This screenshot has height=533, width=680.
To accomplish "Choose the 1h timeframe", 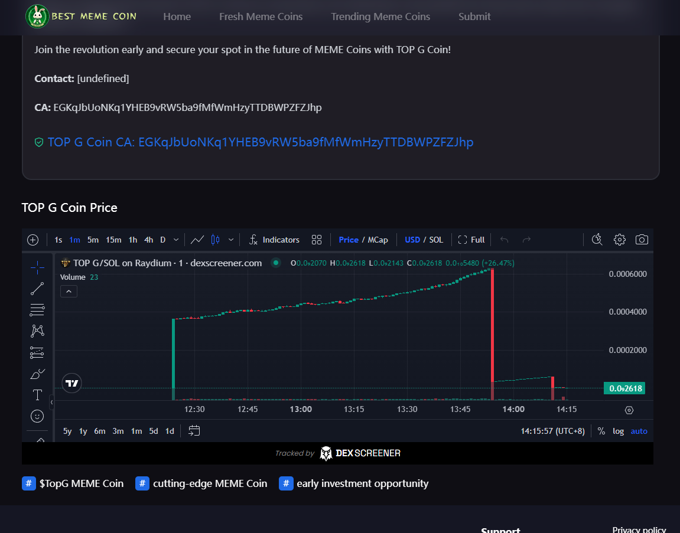I will point(133,240).
